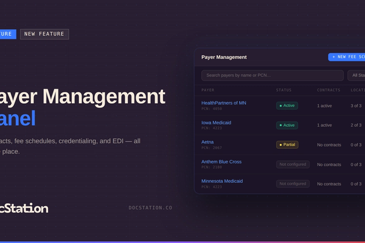This screenshot has height=243, width=365.
Task: Click the Payer Management panel title
Action: point(224,57)
